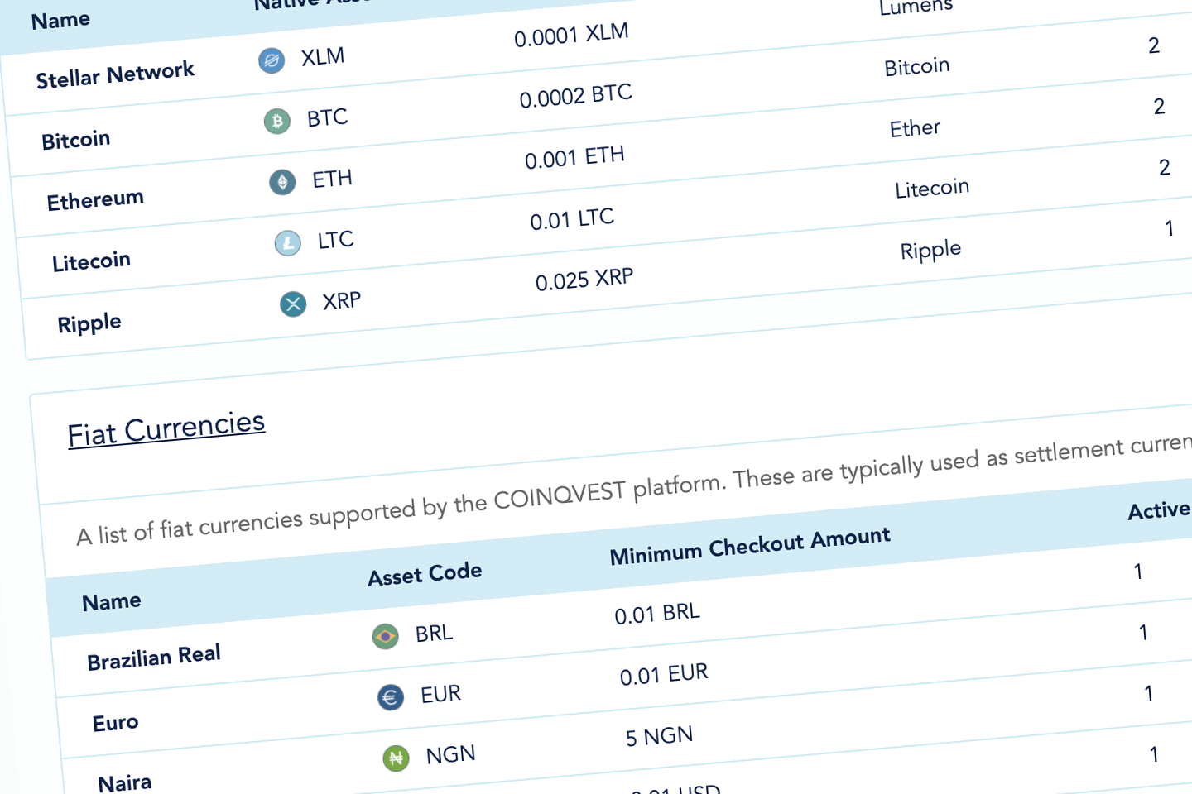Click the 0.025 XRP minimum amount

click(x=584, y=280)
